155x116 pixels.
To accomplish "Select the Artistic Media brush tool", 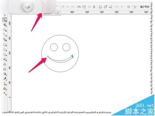I will [5, 40].
